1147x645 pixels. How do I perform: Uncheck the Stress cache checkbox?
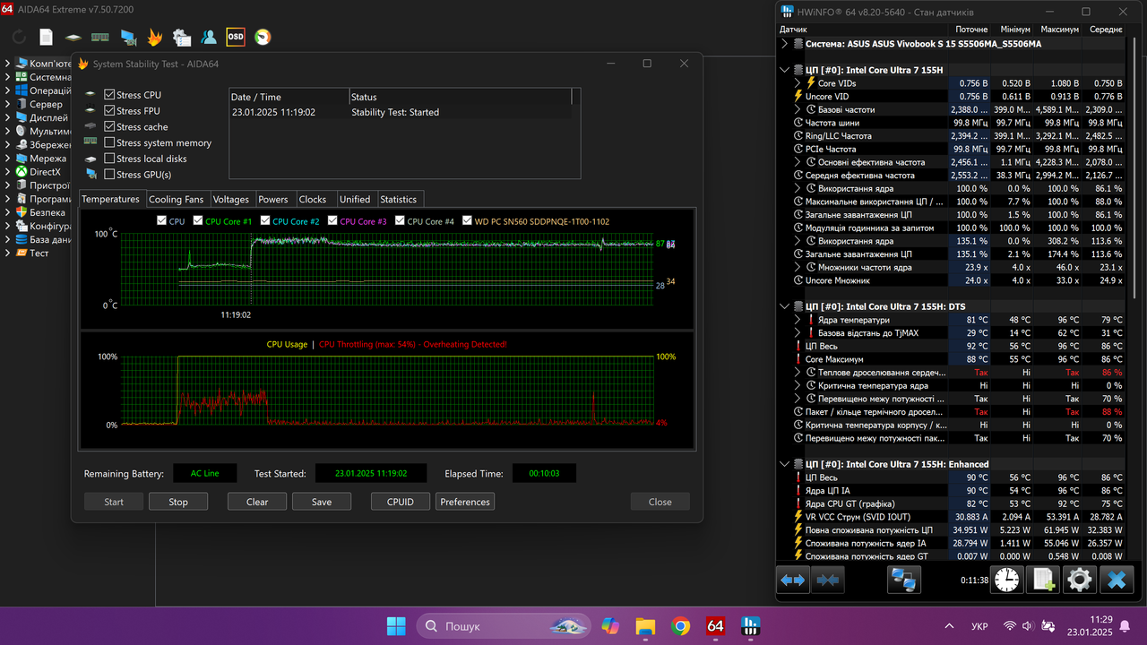109,127
